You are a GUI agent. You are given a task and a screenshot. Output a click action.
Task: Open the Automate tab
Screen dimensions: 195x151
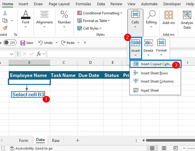pos(149,4)
